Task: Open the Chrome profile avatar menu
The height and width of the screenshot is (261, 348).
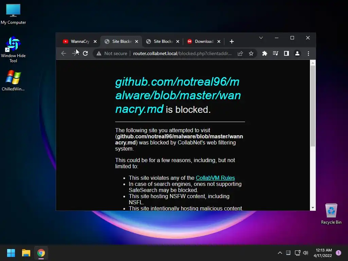Action: pyautogui.click(x=297, y=53)
